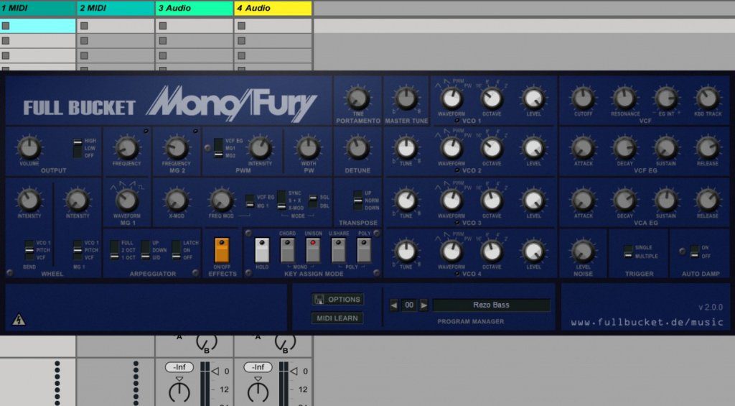Select Chord key assign mode
The width and height of the screenshot is (735, 406).
point(287,249)
